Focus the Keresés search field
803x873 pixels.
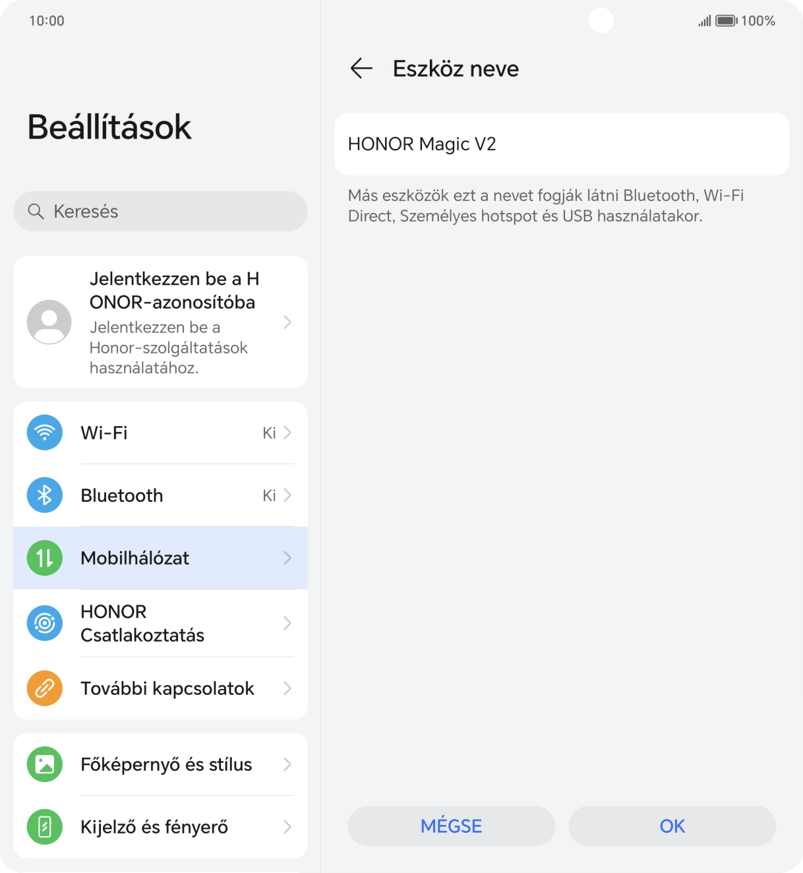coord(160,211)
